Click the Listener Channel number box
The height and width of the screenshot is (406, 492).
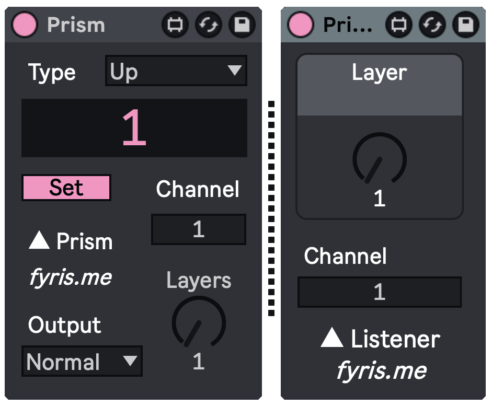point(379,292)
